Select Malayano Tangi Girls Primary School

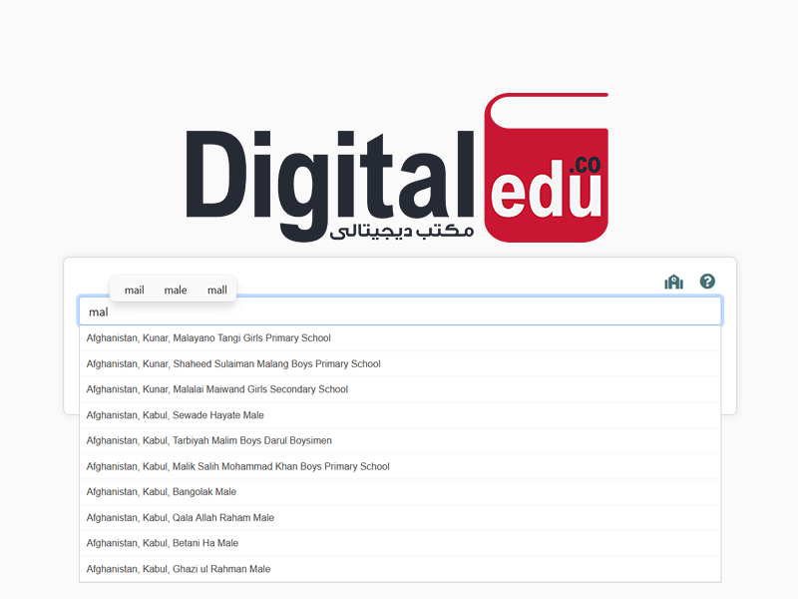400,338
